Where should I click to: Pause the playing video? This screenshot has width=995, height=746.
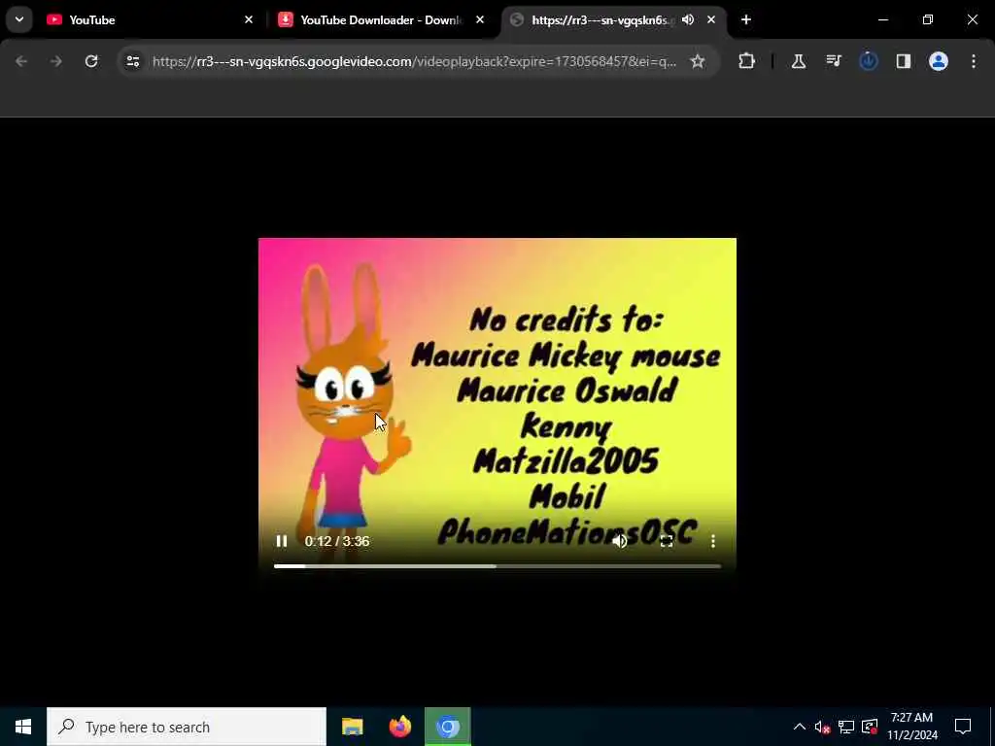tap(282, 541)
